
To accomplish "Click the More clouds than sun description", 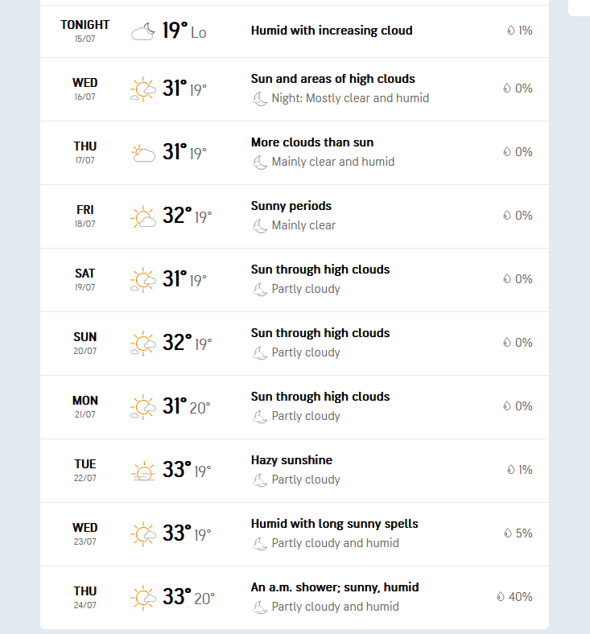I will pos(312,142).
